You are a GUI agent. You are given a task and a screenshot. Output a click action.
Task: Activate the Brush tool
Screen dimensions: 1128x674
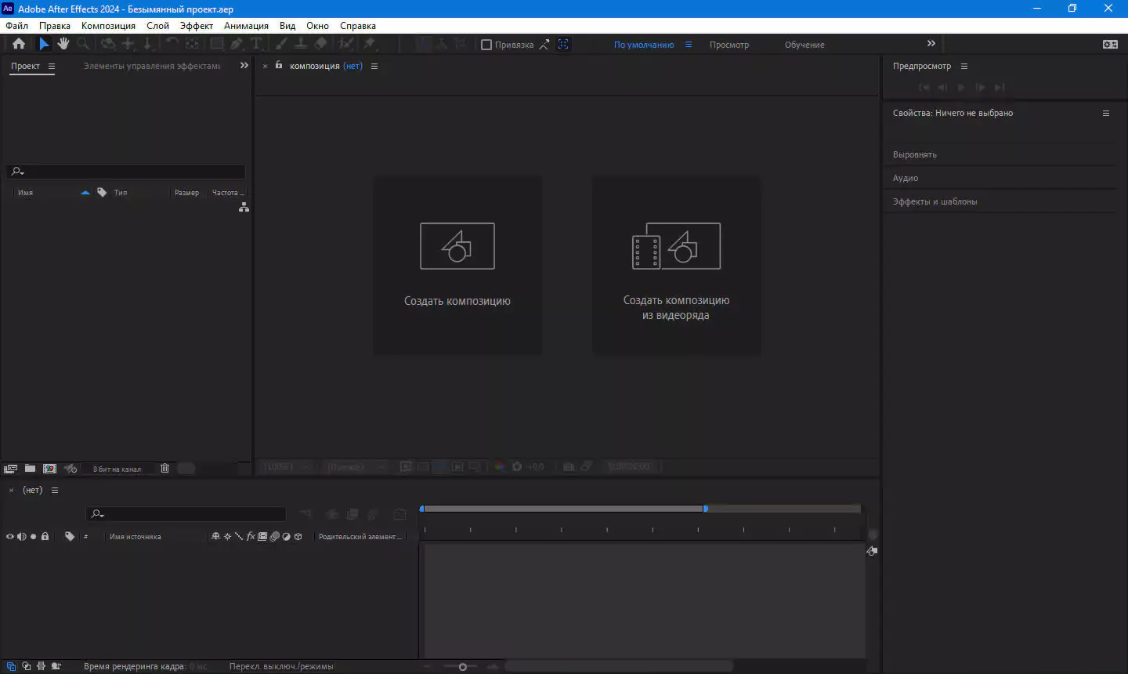coord(280,44)
